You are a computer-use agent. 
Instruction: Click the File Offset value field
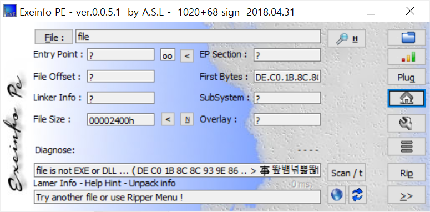120,76
